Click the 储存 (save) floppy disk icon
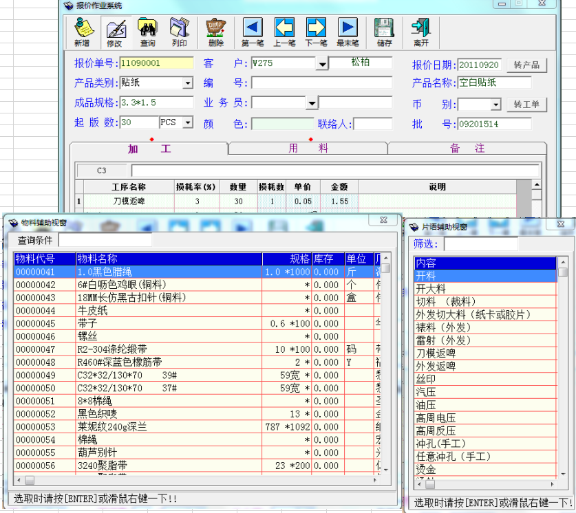576x513 pixels. pyautogui.click(x=384, y=32)
